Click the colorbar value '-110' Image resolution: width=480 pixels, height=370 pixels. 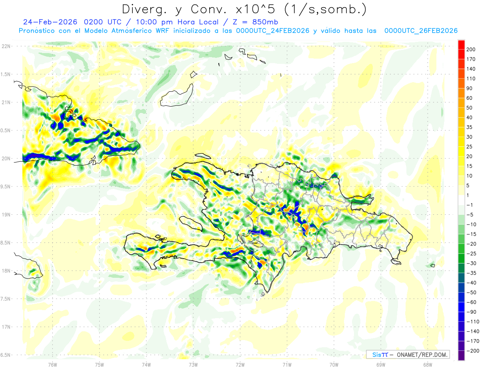coord(473,321)
